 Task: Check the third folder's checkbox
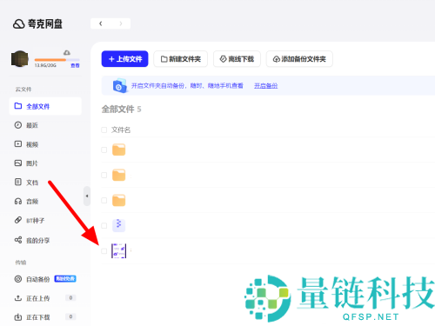(104, 200)
